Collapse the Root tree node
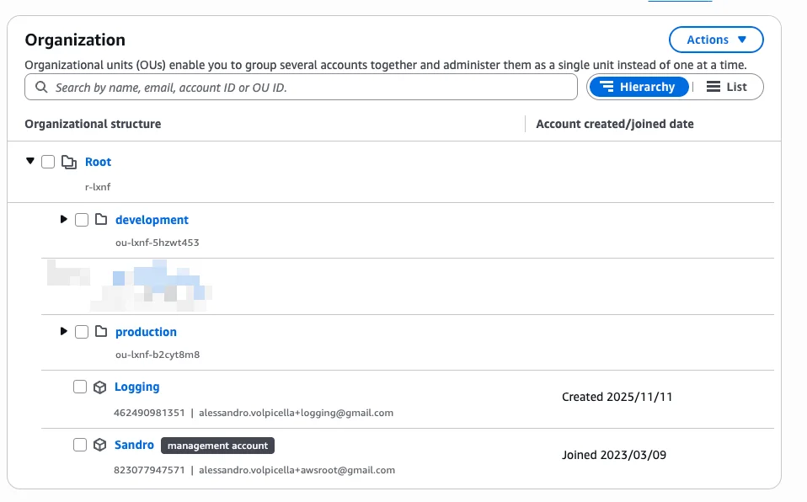Image resolution: width=807 pixels, height=502 pixels. (30, 161)
